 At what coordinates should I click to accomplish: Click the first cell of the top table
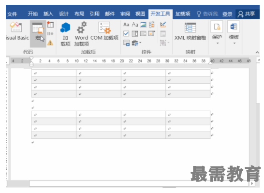(x=54, y=73)
